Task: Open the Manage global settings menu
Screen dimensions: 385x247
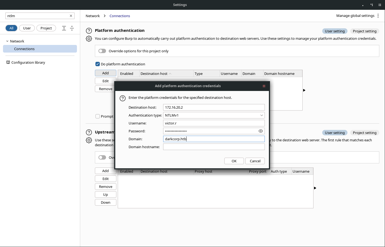Action: 378,16
